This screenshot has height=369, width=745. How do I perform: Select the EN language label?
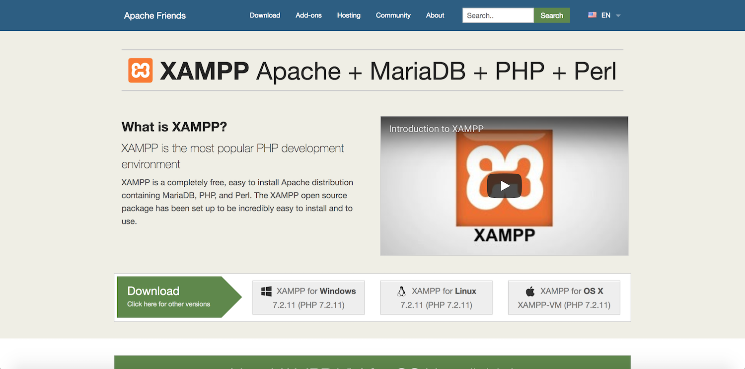click(x=606, y=15)
